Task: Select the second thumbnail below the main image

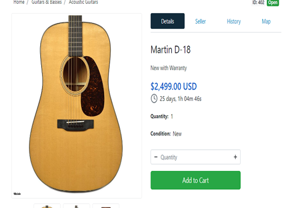Action: (76, 206)
